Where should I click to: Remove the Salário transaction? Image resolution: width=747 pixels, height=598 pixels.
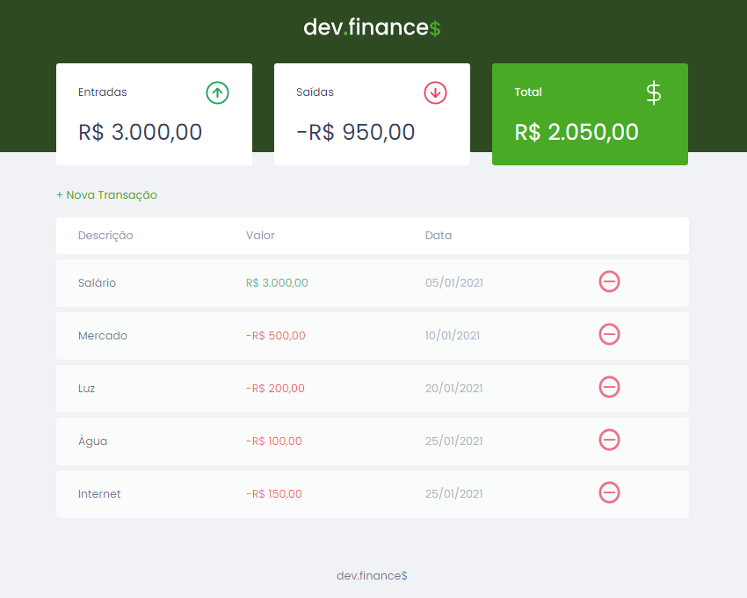[609, 281]
